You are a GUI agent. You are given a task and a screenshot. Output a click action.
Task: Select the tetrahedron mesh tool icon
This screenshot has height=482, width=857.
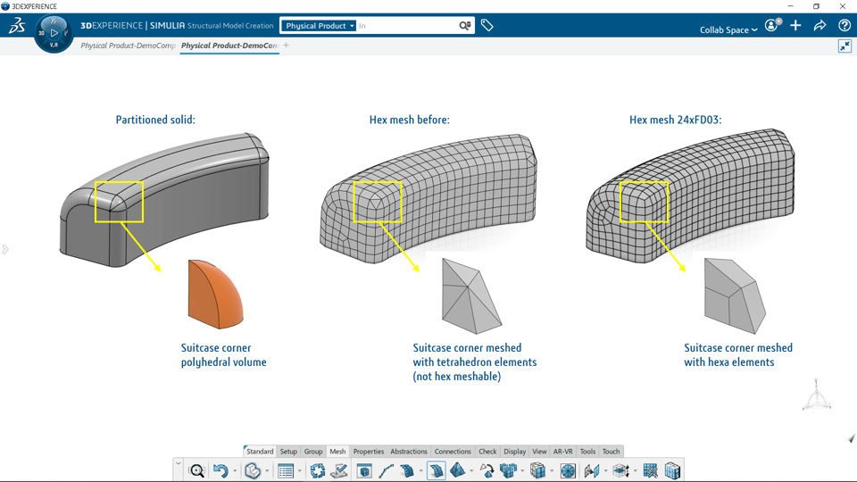(x=457, y=470)
